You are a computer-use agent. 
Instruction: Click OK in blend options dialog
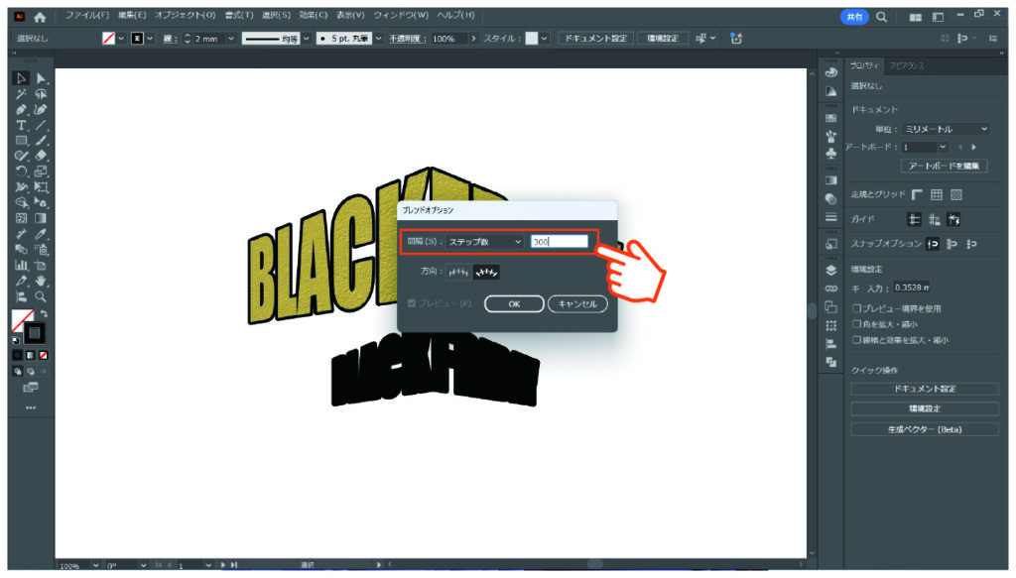click(x=515, y=303)
